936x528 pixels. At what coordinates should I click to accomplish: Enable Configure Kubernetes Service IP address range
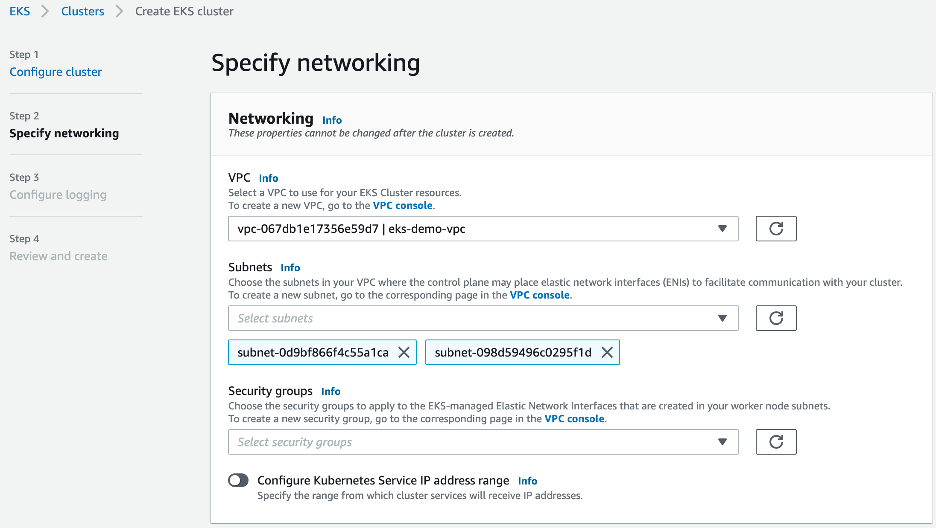click(x=238, y=480)
